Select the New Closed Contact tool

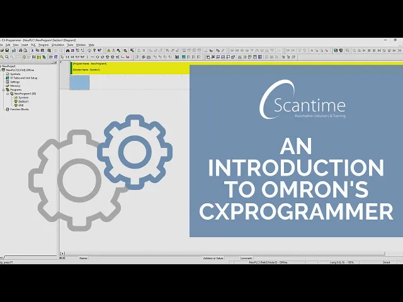pos(72,57)
